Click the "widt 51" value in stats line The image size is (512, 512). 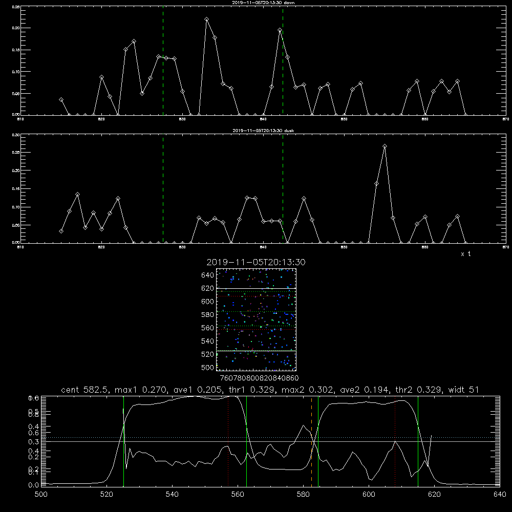click(463, 390)
